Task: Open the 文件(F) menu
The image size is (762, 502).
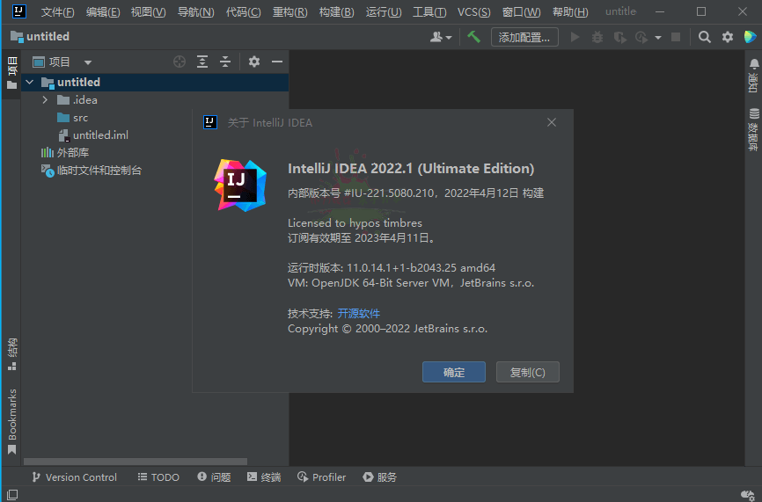Action: [x=57, y=11]
